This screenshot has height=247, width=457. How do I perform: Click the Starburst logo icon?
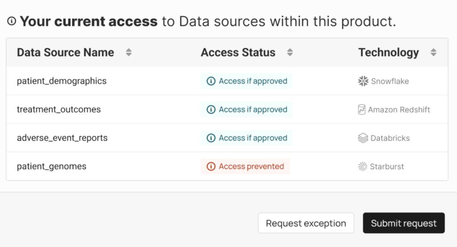363,166
